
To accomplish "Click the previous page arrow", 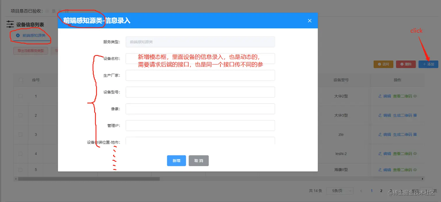I will (361, 191).
